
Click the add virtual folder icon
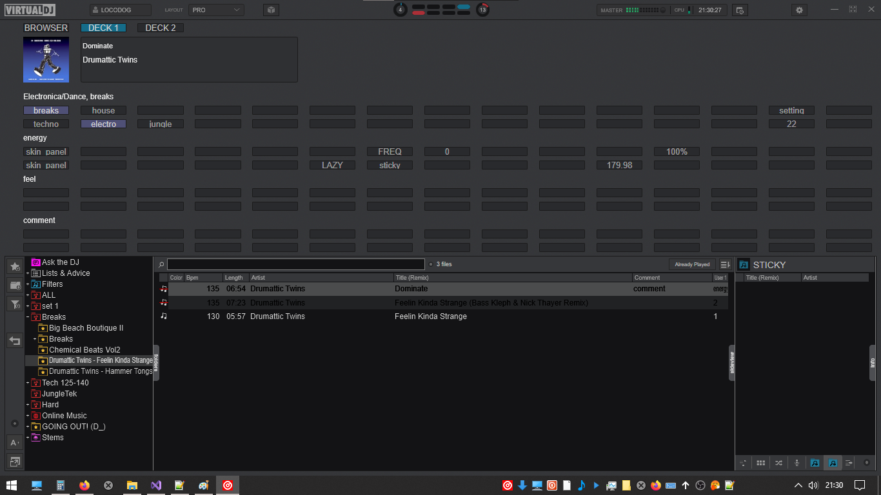pos(14,285)
